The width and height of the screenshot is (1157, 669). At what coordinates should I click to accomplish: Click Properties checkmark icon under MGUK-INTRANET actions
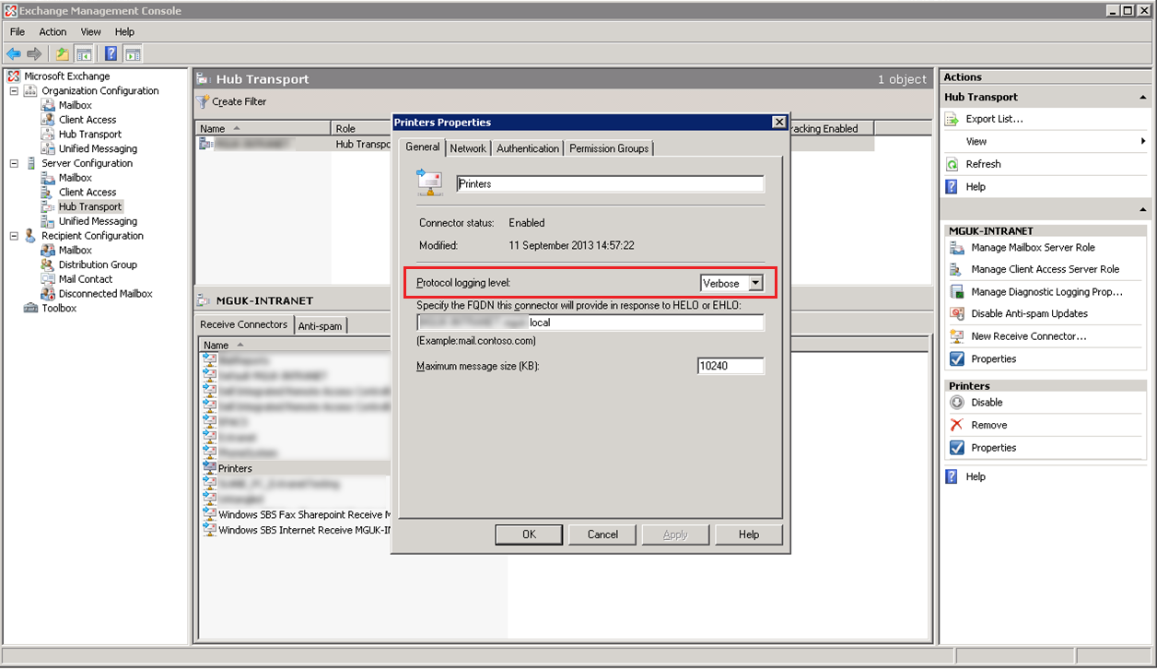click(957, 358)
